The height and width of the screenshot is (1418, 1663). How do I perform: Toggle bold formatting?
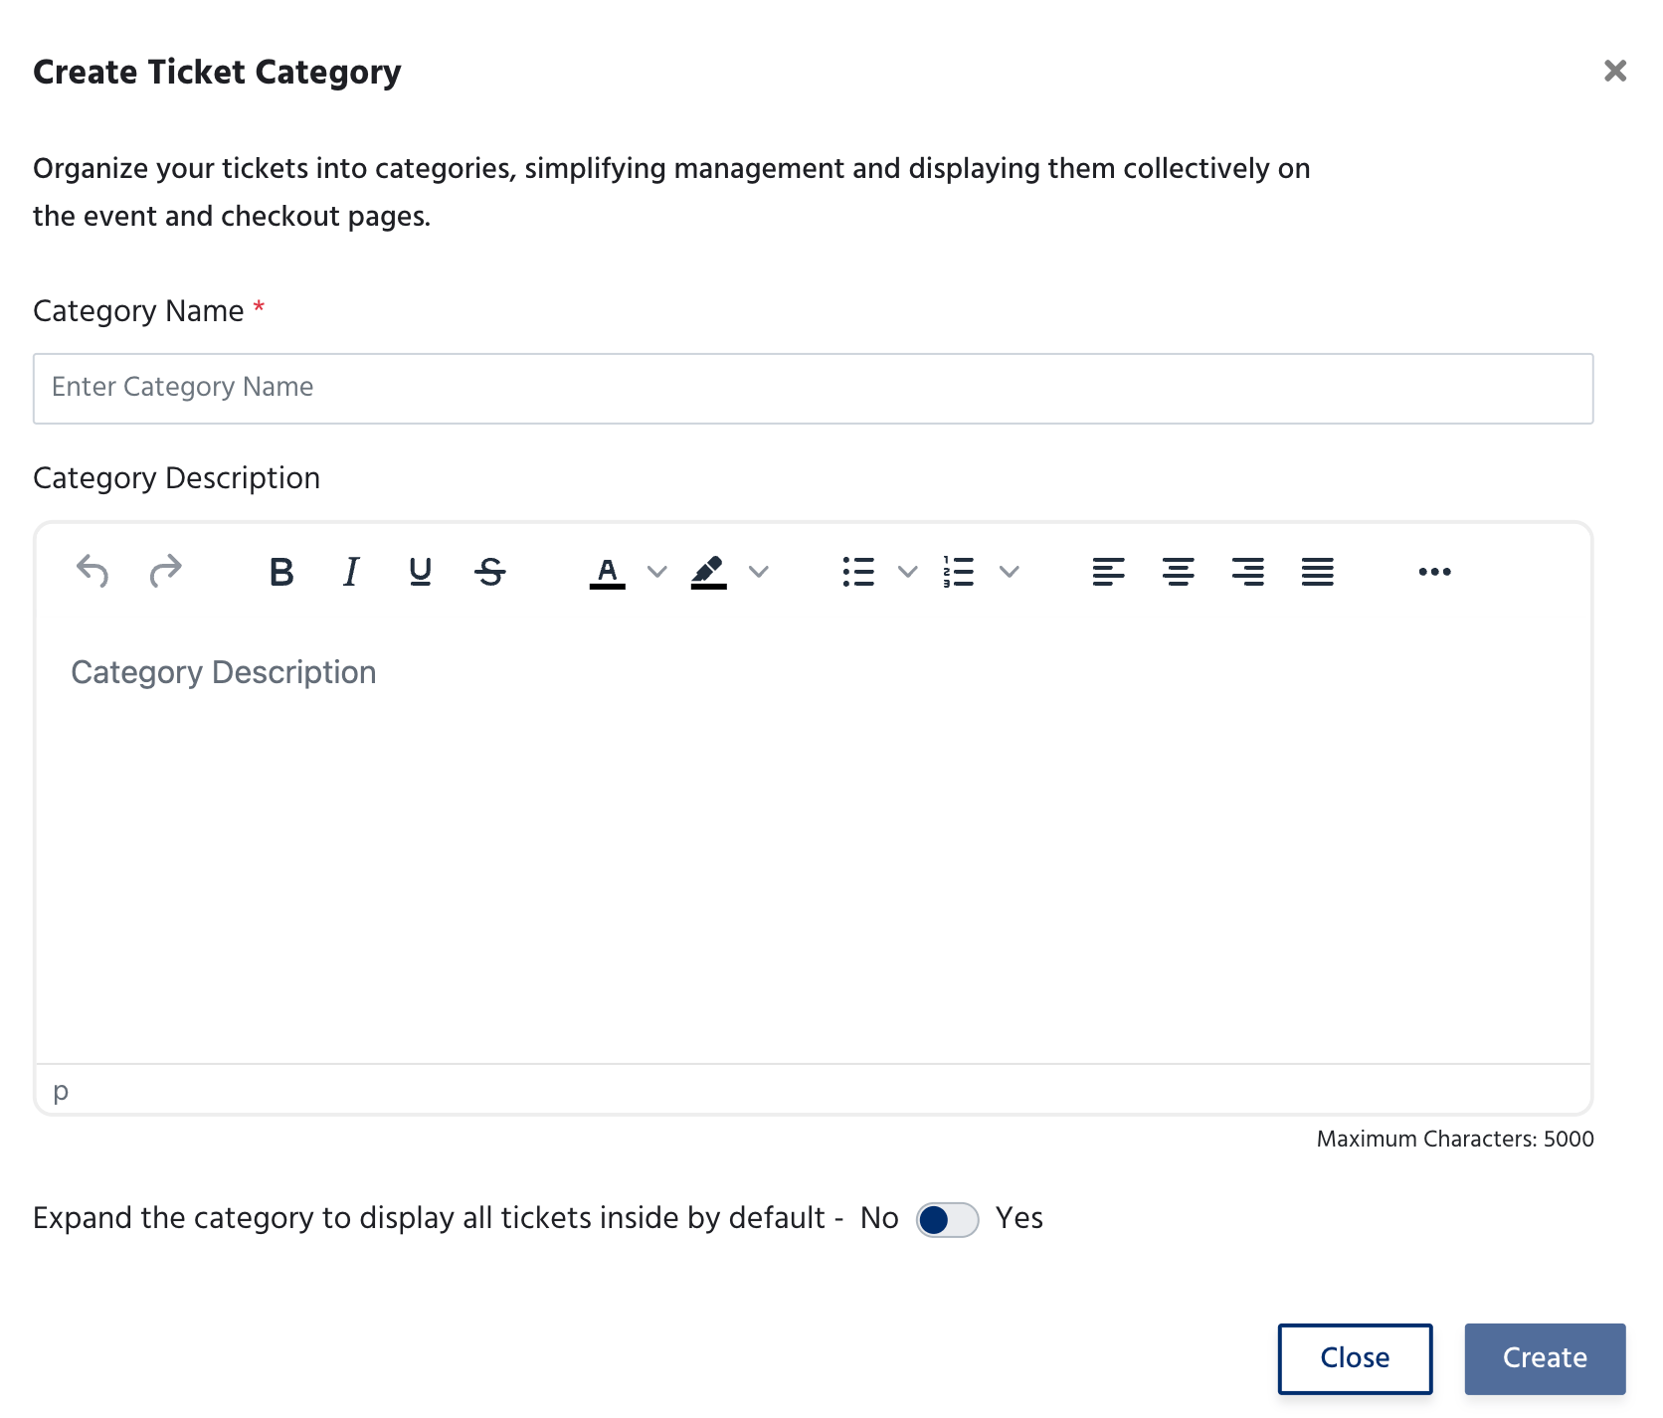281,572
